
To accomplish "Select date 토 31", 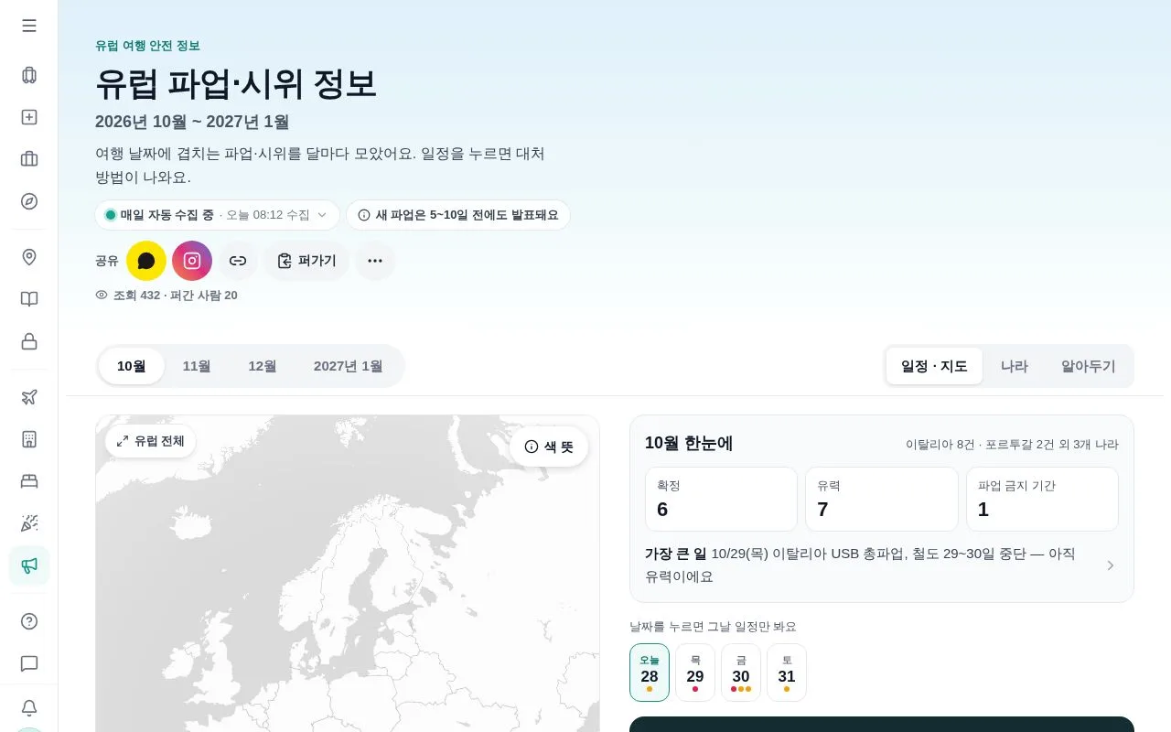I will (787, 673).
